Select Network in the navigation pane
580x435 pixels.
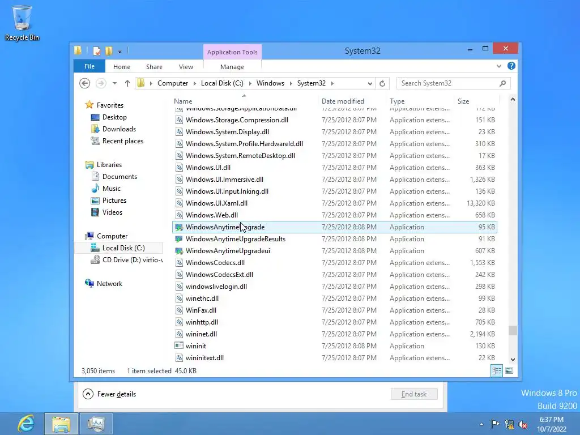click(x=109, y=283)
